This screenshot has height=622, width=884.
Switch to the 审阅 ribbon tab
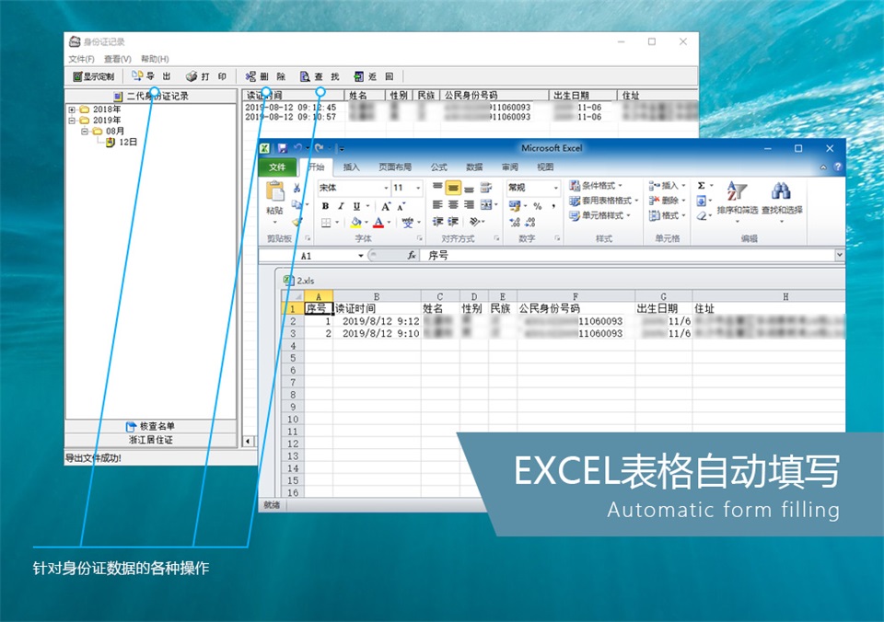[509, 167]
